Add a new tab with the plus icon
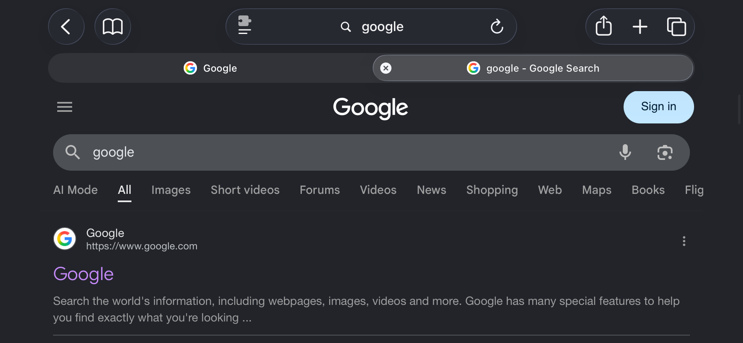The image size is (743, 343). click(640, 27)
